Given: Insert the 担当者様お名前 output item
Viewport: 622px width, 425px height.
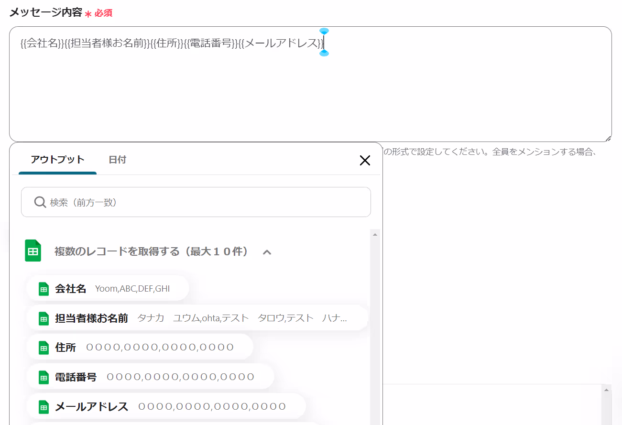Looking at the screenshot, I should pos(197,318).
